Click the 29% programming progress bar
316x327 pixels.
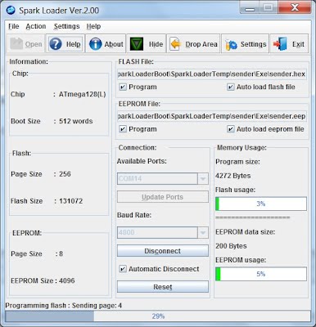point(158,316)
